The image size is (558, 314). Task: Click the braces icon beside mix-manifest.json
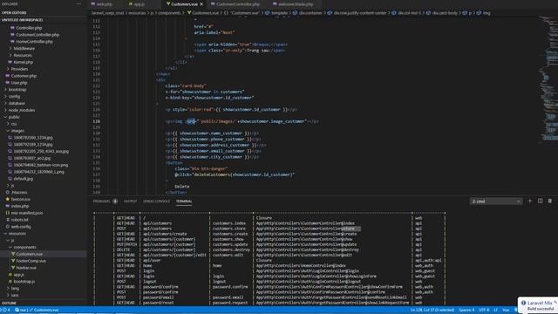pos(8,213)
